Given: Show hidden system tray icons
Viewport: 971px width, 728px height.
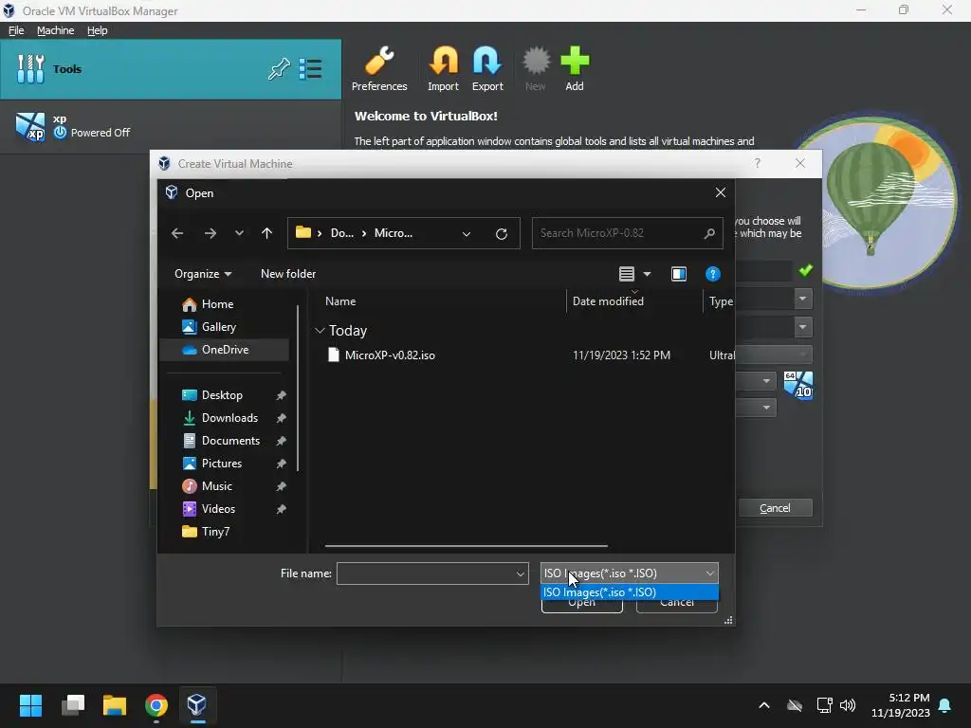Looking at the screenshot, I should click(764, 705).
